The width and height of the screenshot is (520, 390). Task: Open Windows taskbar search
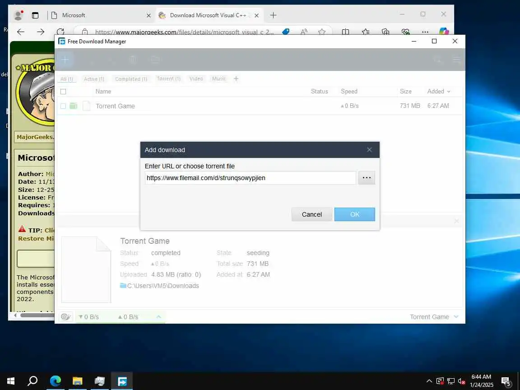pyautogui.click(x=32, y=381)
